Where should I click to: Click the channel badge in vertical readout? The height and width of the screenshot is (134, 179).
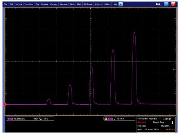10,119
